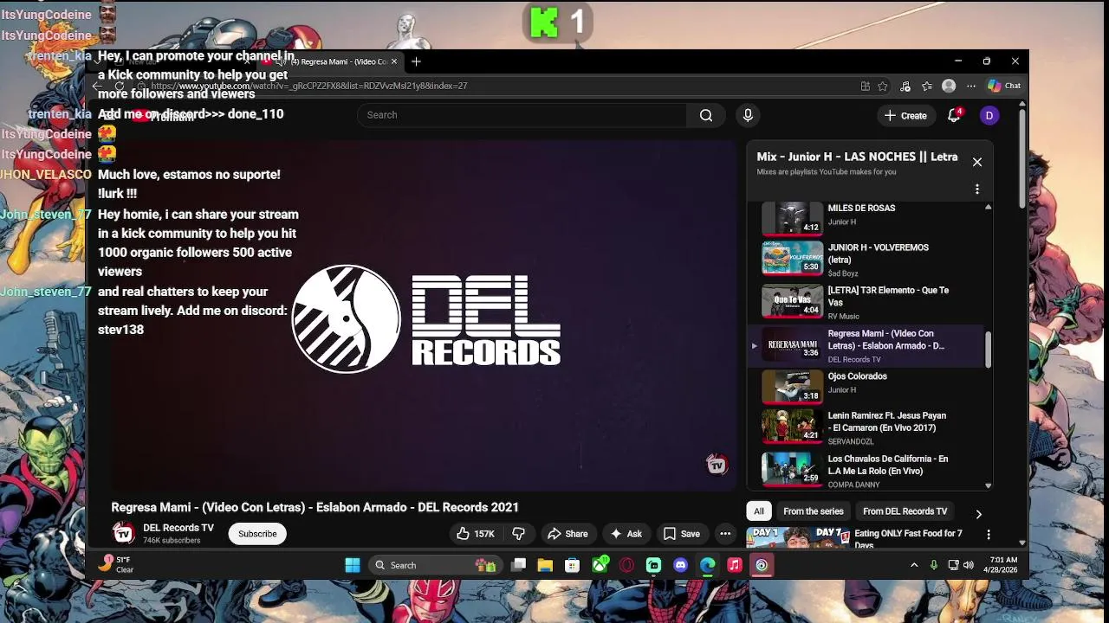Open a new browser tab
1109x623 pixels.
tap(416, 61)
